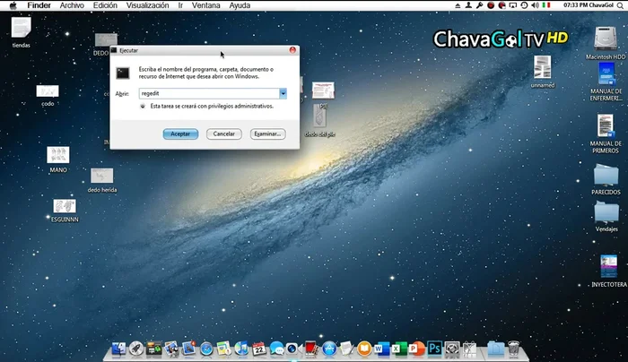
Task: Open the Visualización menu
Action: point(147,5)
